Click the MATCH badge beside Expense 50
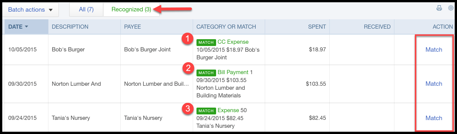This screenshot has height=134, width=457. point(206,111)
